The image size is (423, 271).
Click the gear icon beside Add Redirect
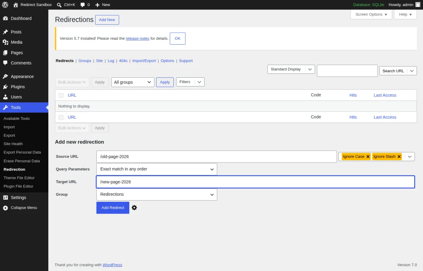pos(134,208)
